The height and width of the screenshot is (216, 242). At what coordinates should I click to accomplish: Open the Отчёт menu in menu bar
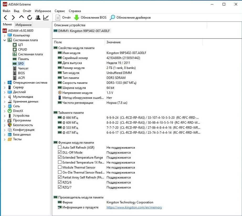pos(27,11)
